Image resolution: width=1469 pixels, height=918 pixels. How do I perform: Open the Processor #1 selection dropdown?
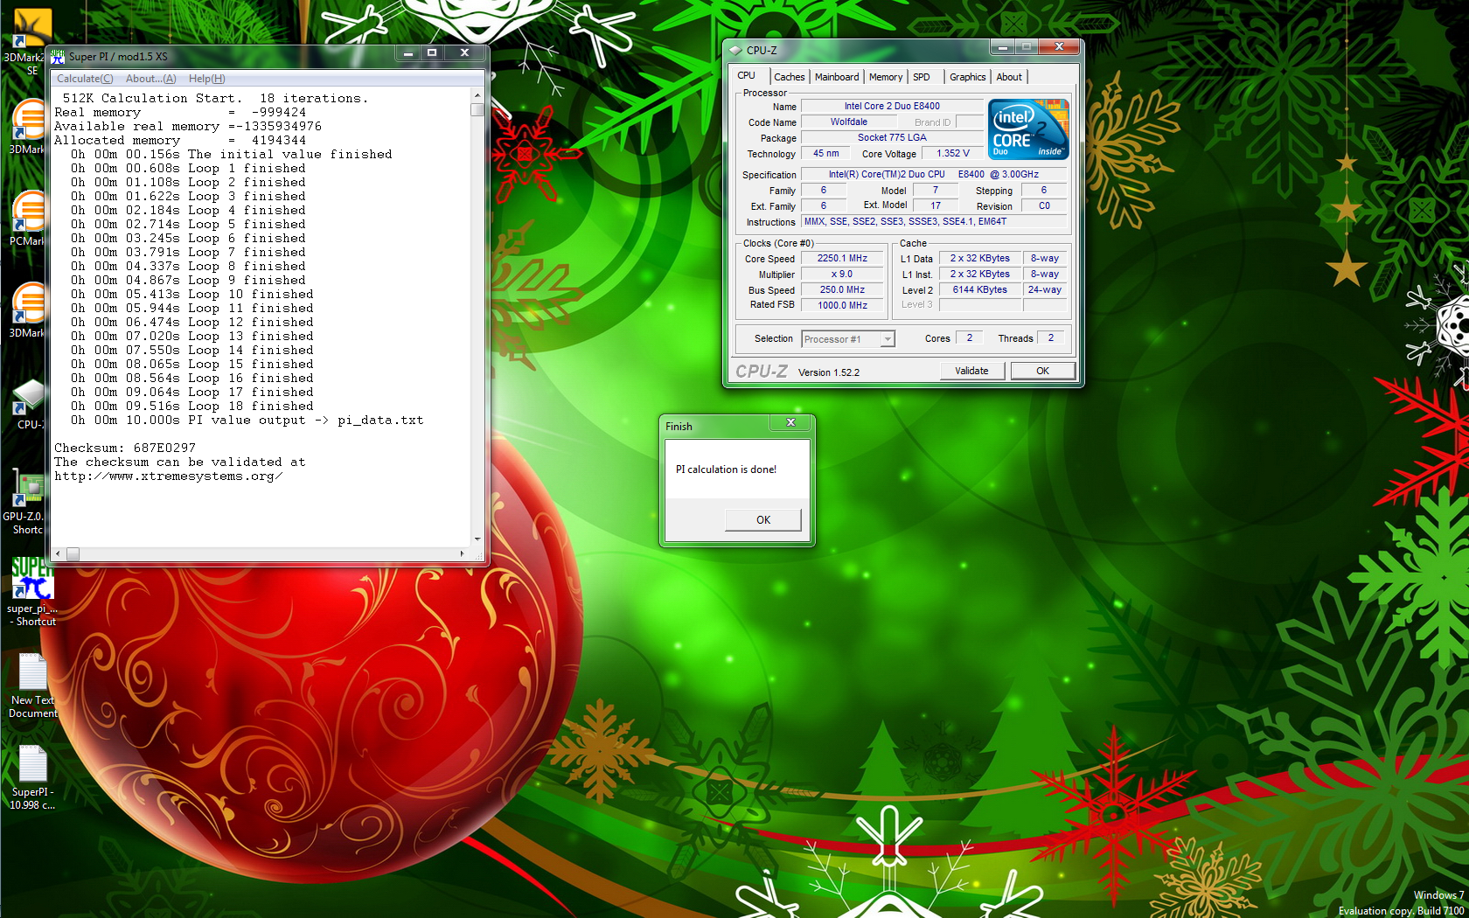(848, 339)
